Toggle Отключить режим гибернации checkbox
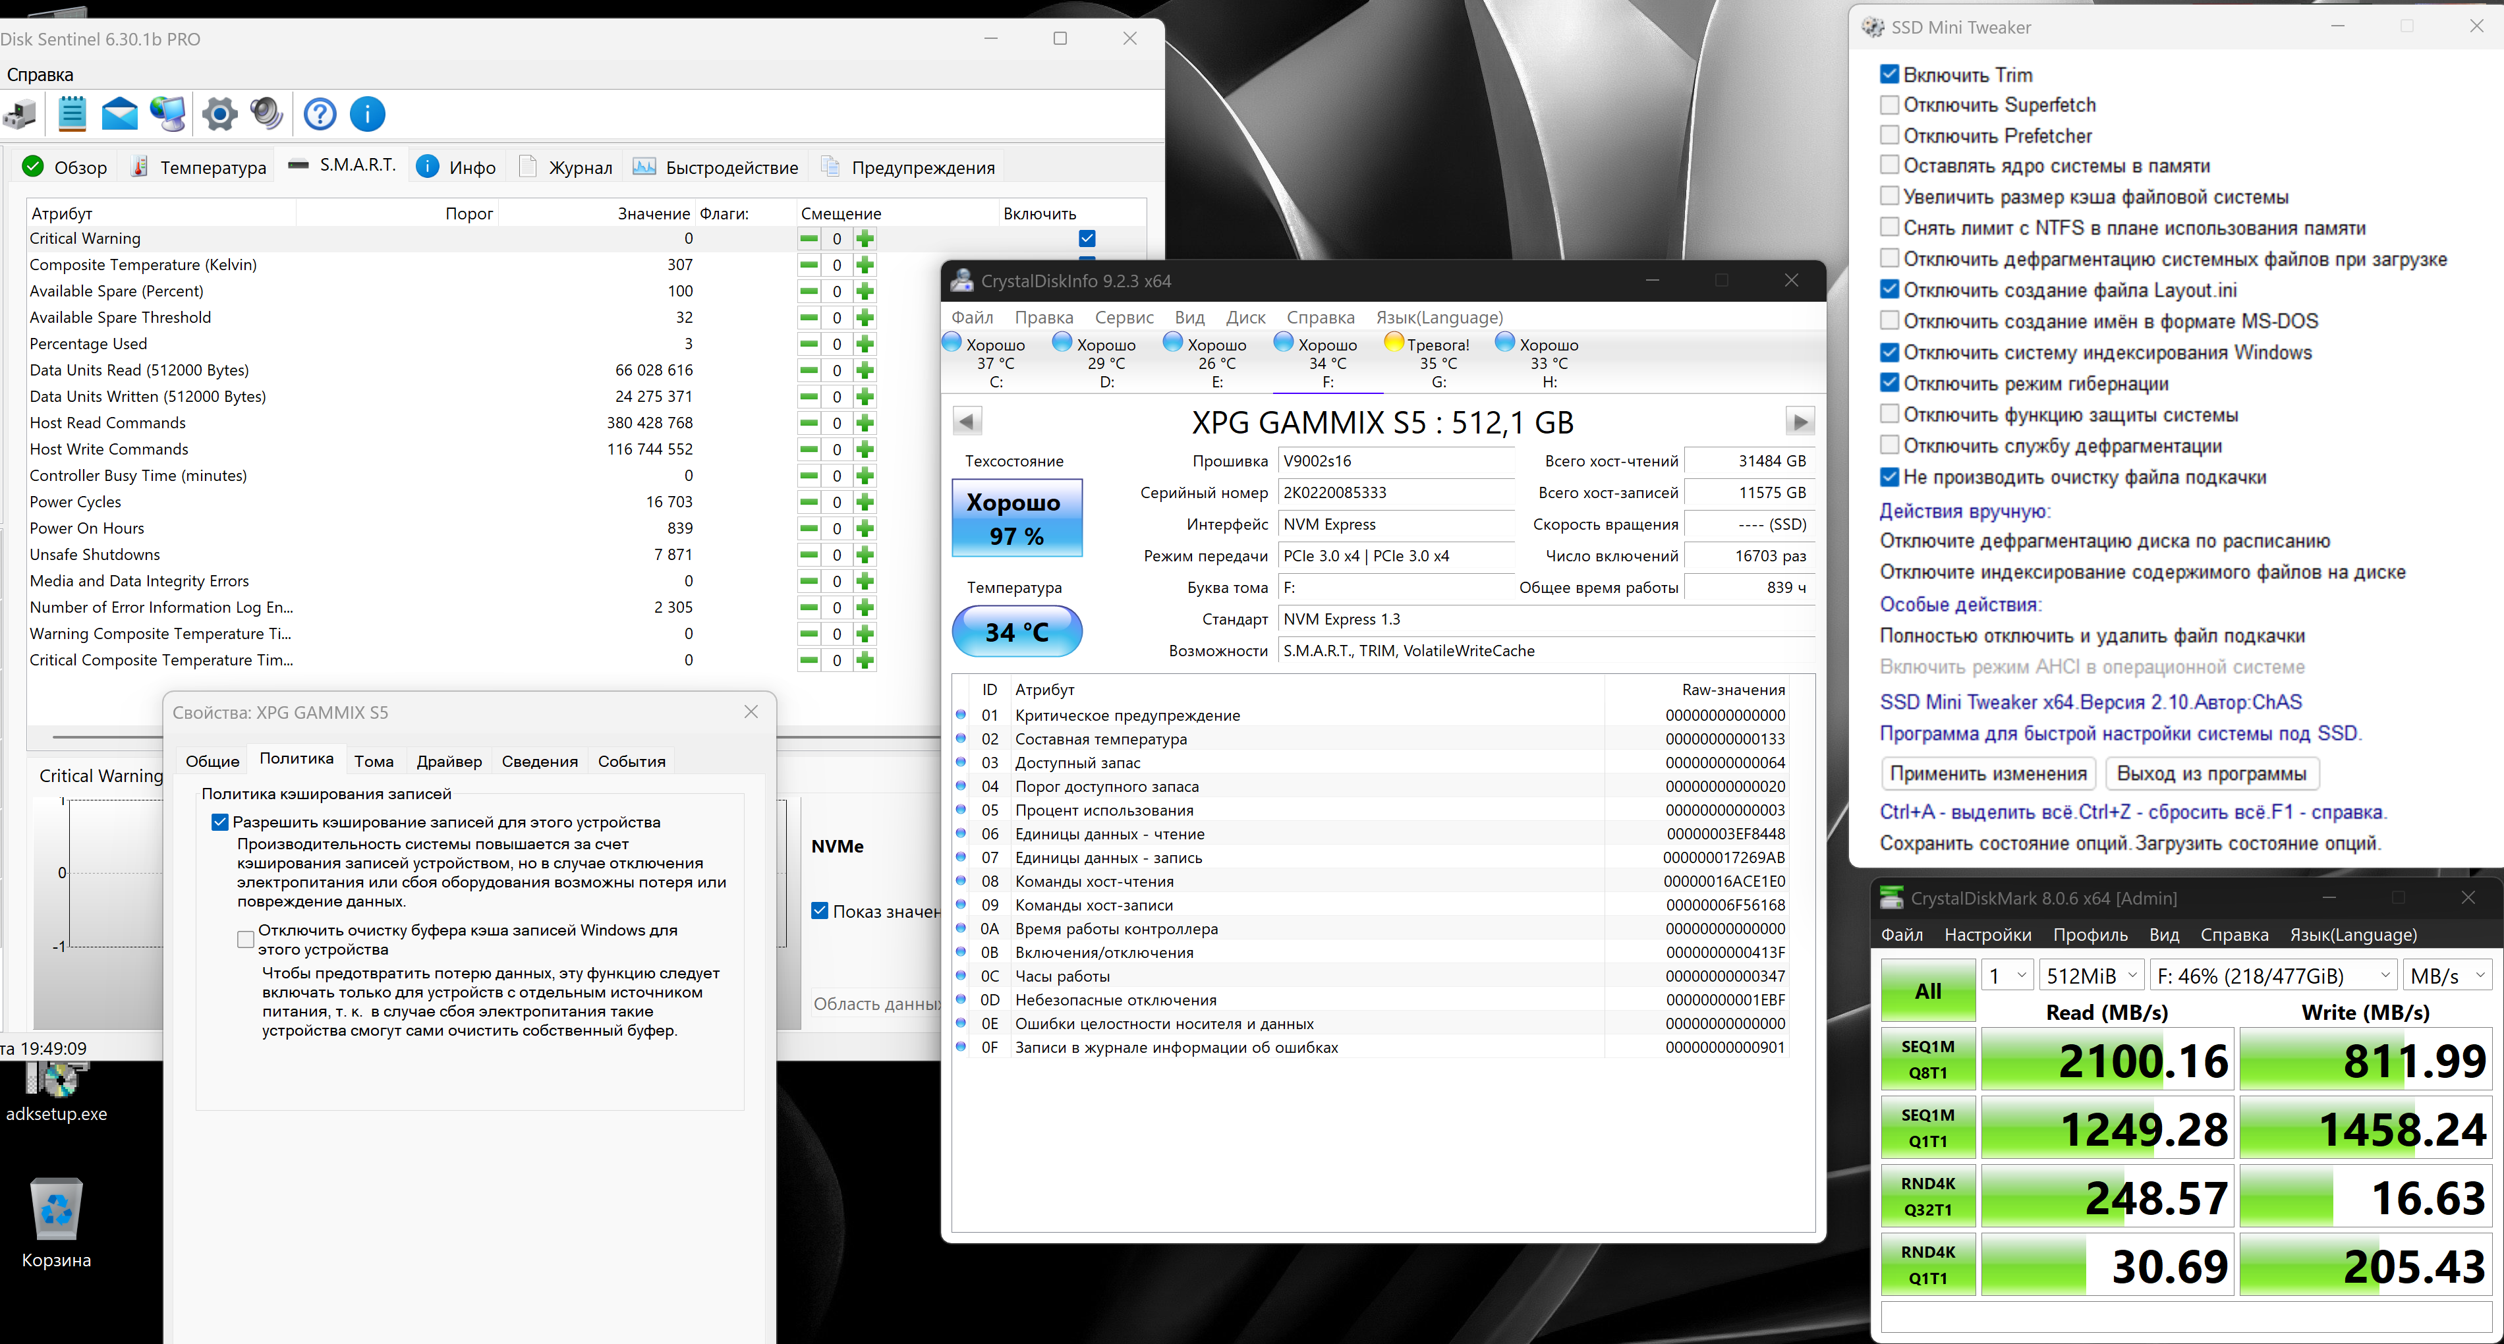This screenshot has height=1344, width=2504. click(x=1889, y=384)
